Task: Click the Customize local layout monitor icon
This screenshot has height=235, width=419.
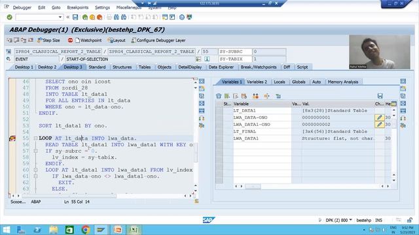Action: pos(189,18)
